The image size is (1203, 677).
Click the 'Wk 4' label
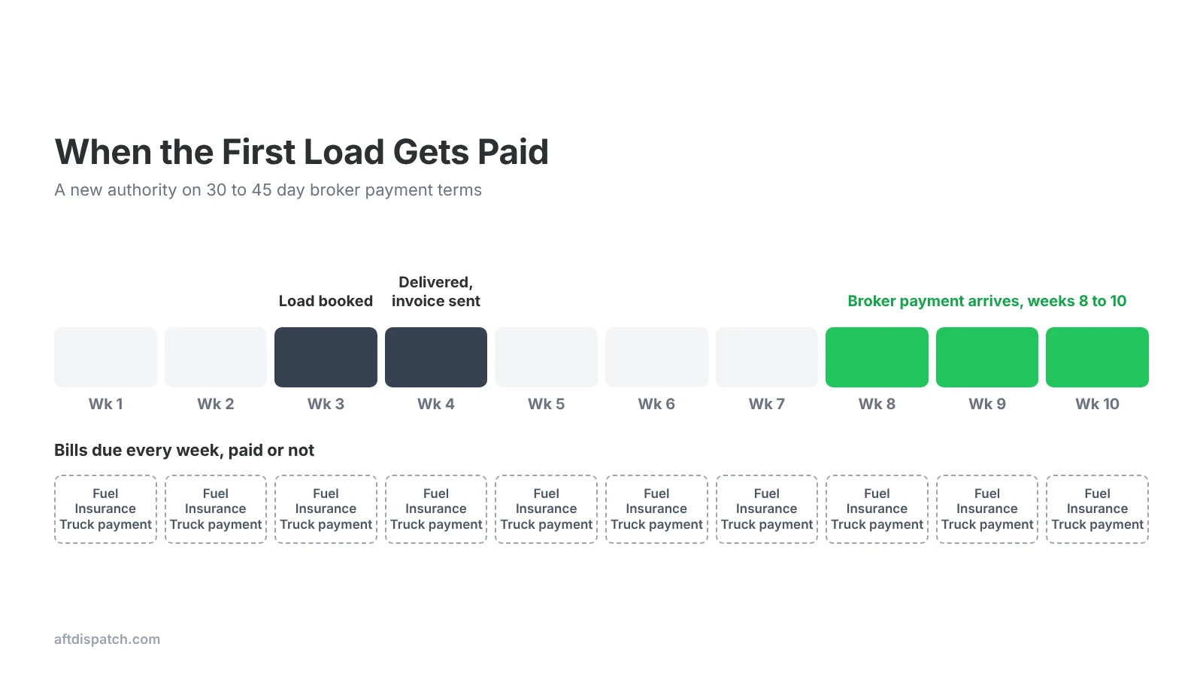click(x=436, y=404)
